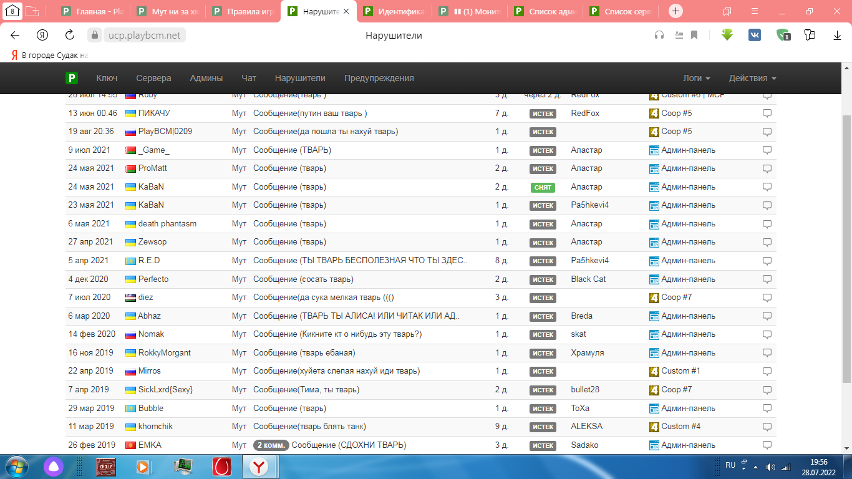Screen dimensions: 852x479
Task: Reload the page with browser refresh icon
Action: pos(70,36)
